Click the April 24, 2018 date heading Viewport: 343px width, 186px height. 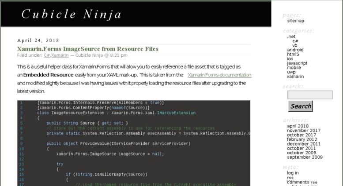tap(38, 40)
